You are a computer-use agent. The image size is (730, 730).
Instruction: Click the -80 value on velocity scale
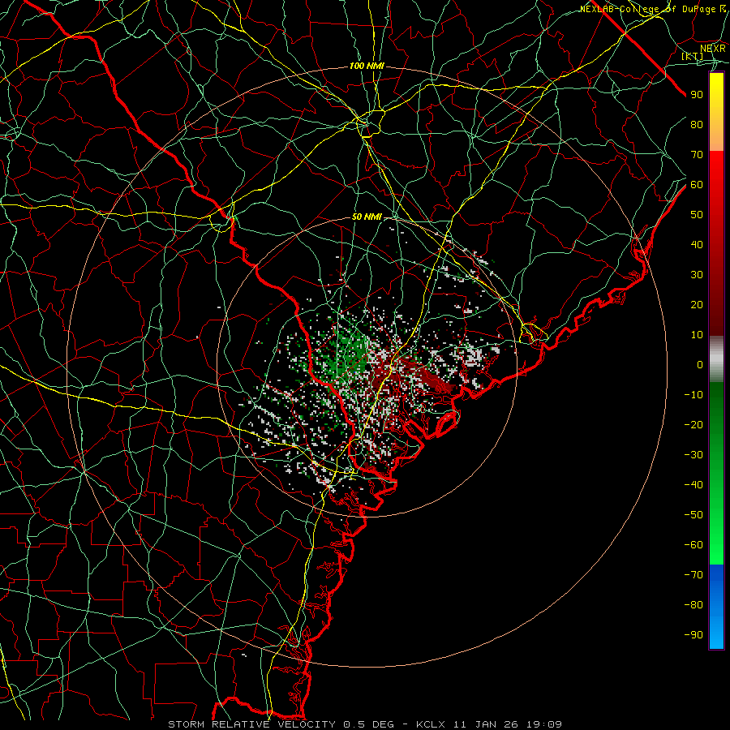tap(693, 605)
